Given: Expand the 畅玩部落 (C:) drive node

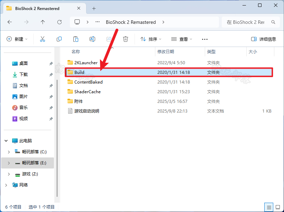Looking at the screenshot, I should [9, 152].
